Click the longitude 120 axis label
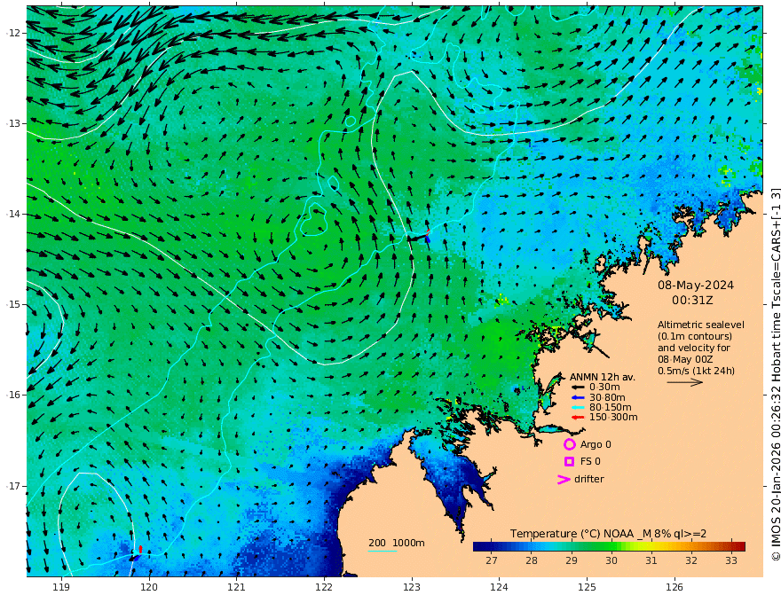 [149, 588]
